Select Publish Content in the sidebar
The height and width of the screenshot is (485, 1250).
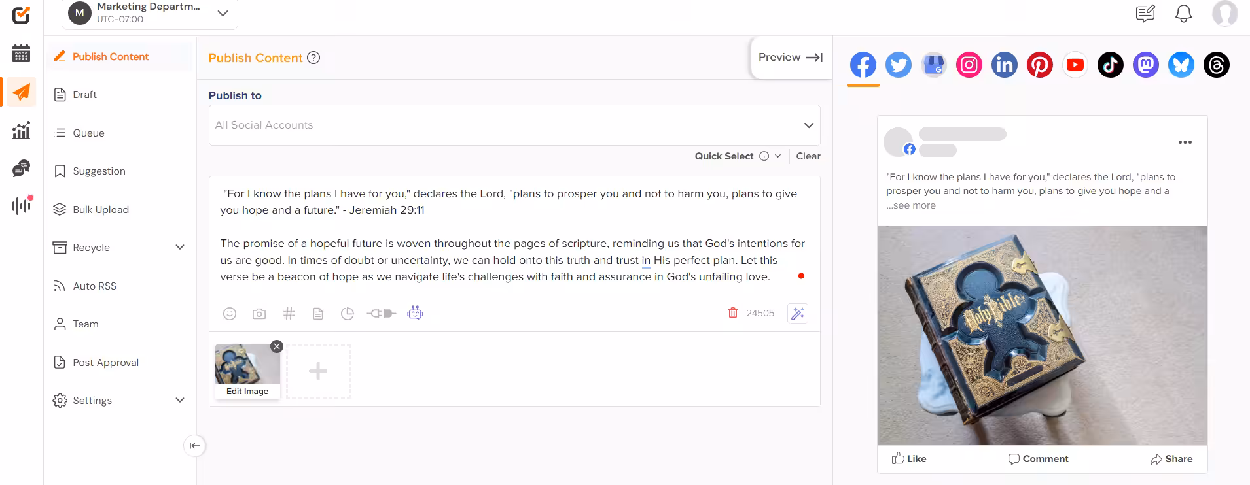pyautogui.click(x=120, y=57)
